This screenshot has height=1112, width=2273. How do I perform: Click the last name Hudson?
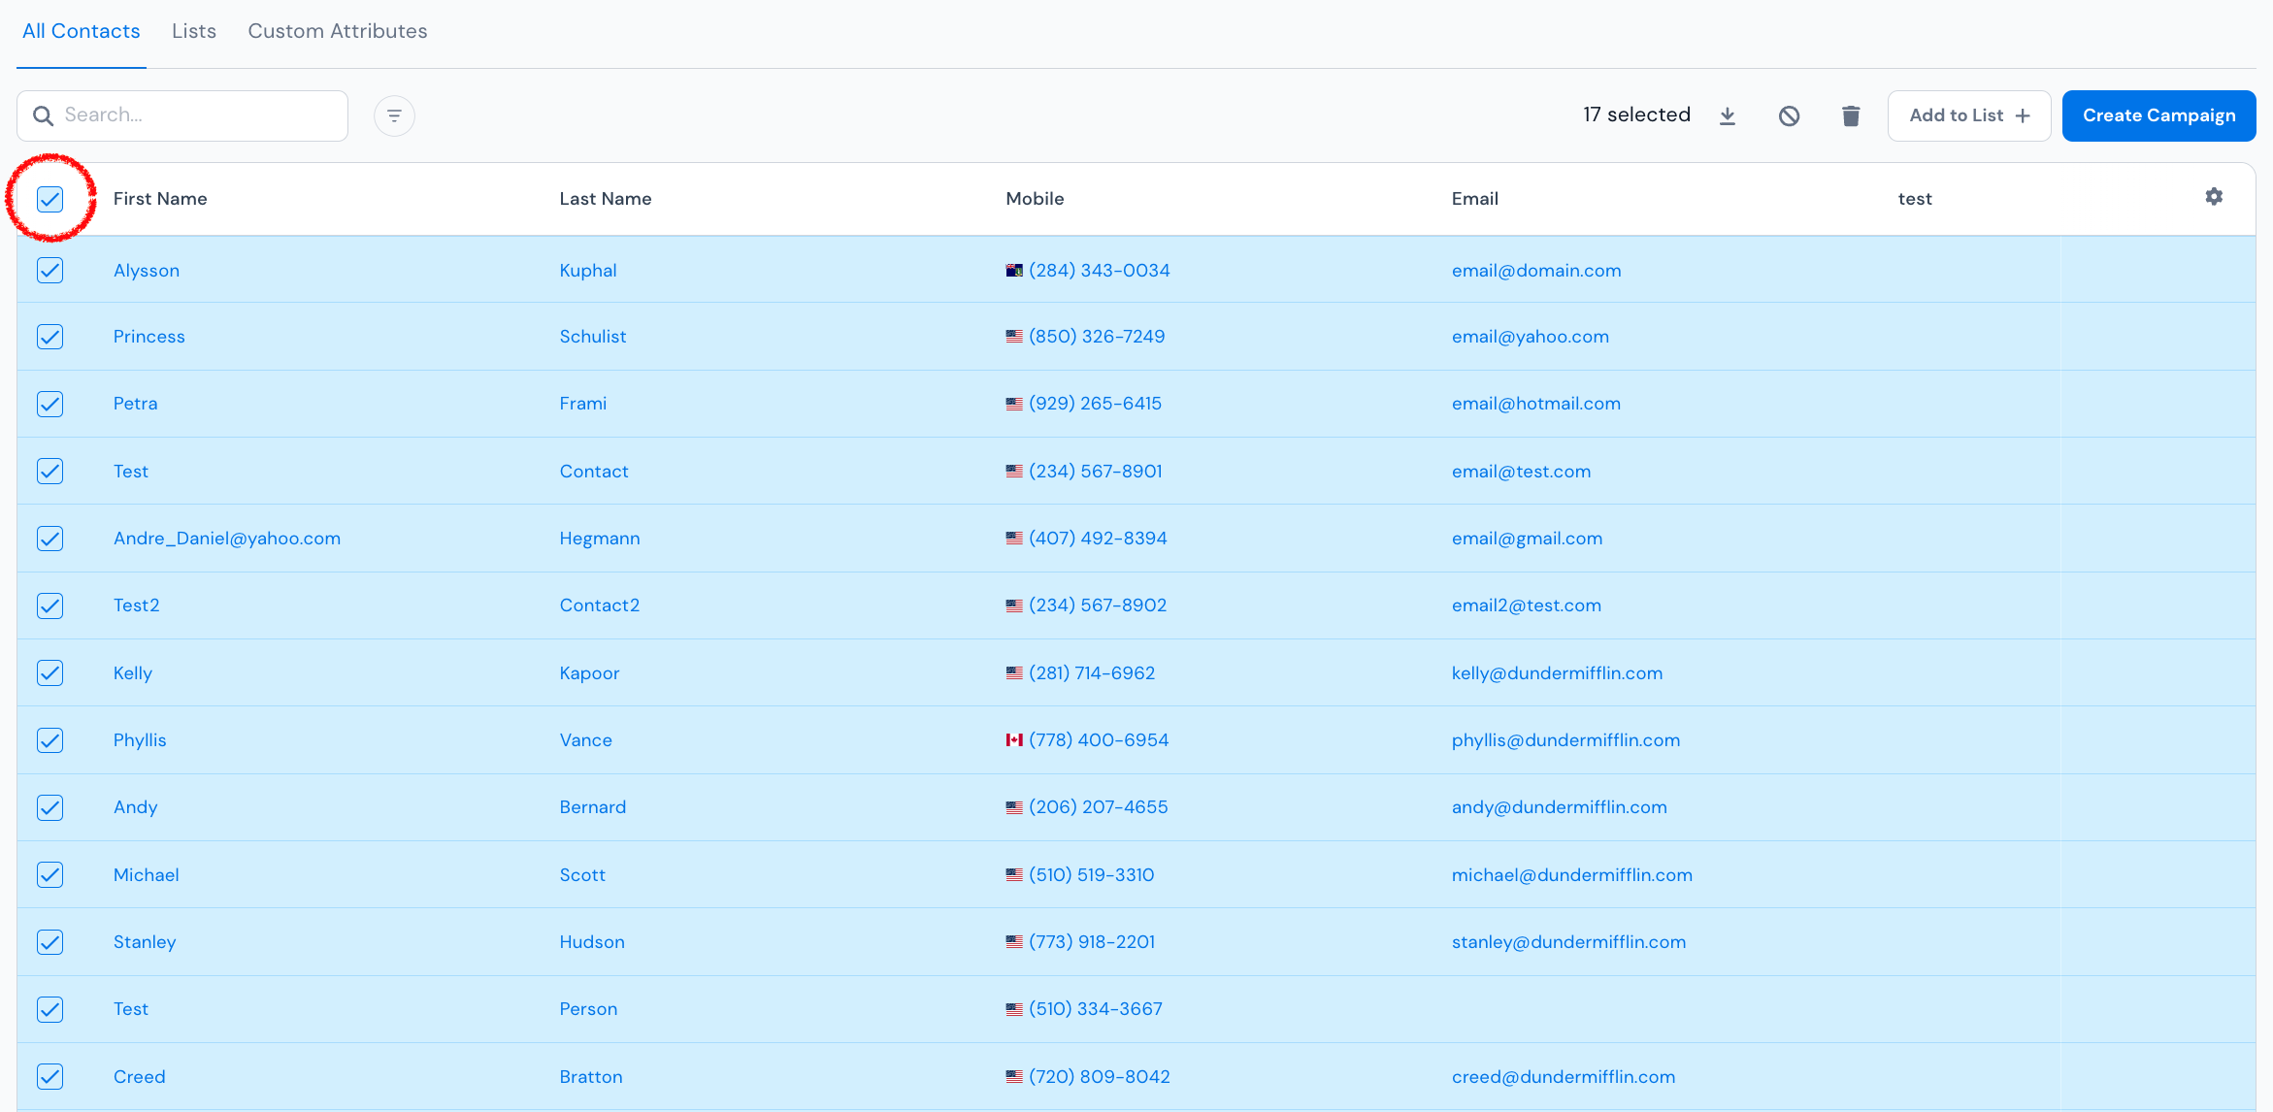tap(592, 942)
